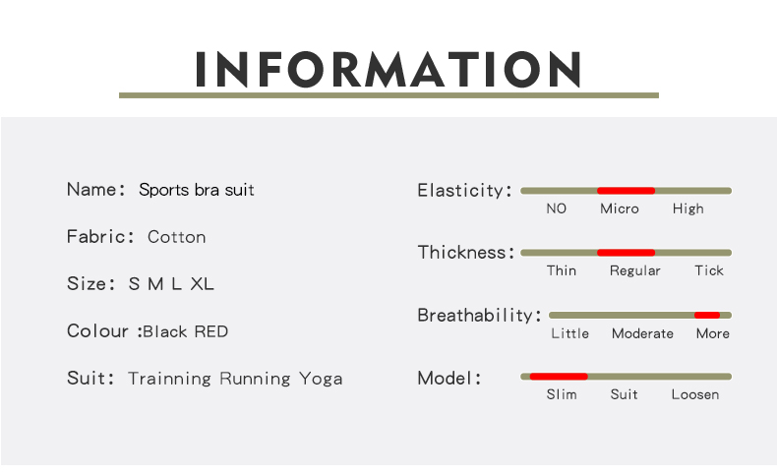Screen dimensions: 777x474
Task: Select the Little breathability label
Action: pyautogui.click(x=569, y=333)
